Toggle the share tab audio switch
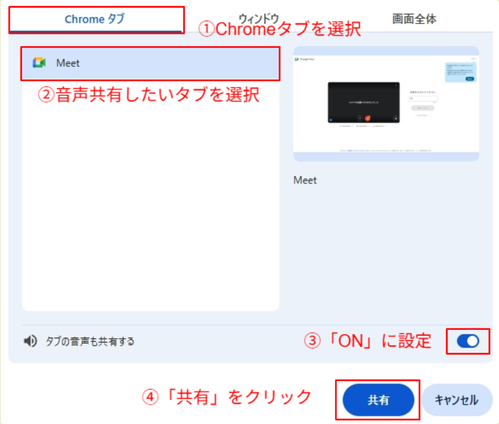This screenshot has width=499, height=424. click(x=468, y=341)
